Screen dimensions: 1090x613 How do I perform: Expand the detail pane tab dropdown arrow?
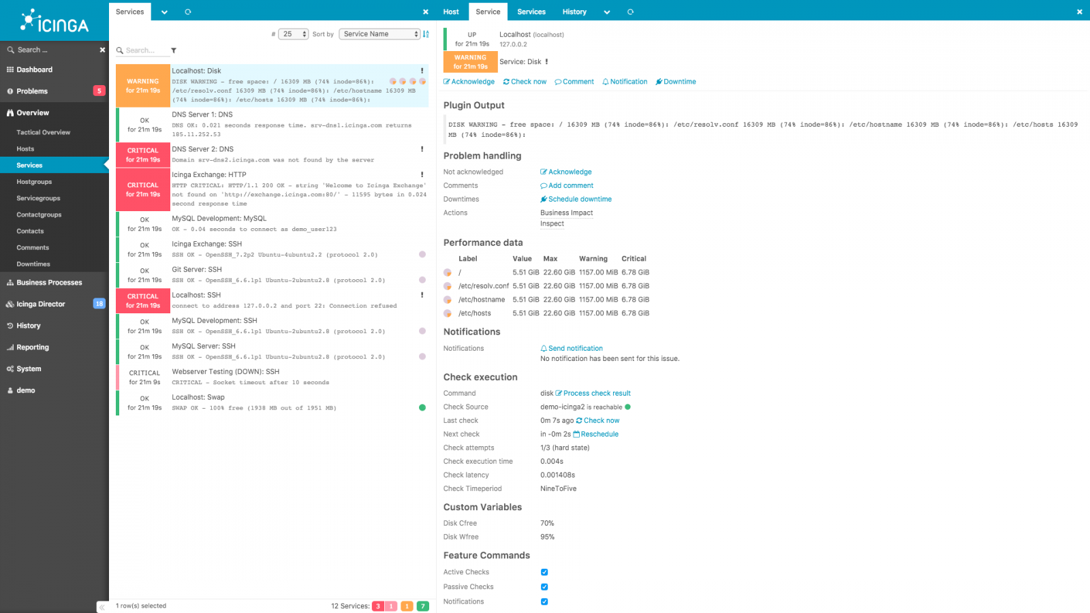[607, 12]
